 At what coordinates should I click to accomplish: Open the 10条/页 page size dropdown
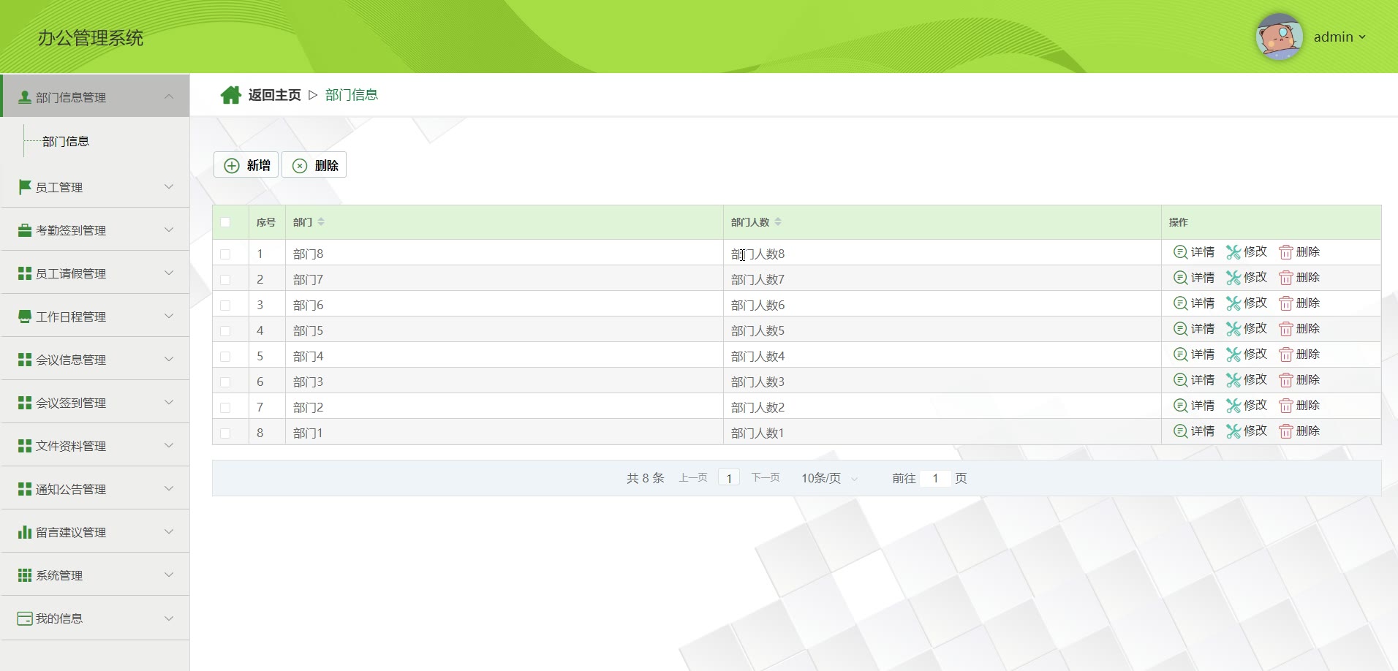click(829, 478)
